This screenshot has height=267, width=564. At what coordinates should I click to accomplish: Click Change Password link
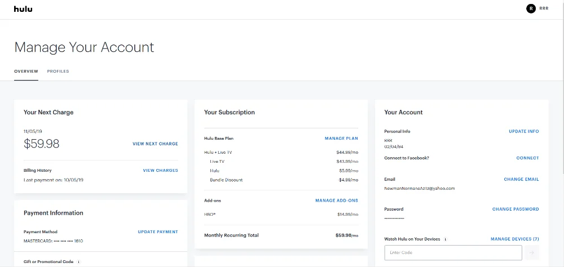pos(515,209)
